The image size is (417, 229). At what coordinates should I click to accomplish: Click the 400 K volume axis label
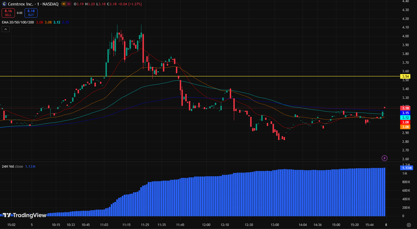coord(407,199)
